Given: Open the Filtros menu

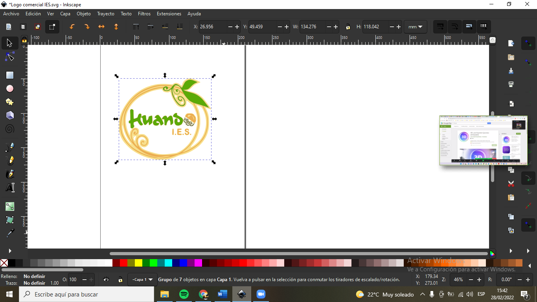Looking at the screenshot, I should coord(144,14).
